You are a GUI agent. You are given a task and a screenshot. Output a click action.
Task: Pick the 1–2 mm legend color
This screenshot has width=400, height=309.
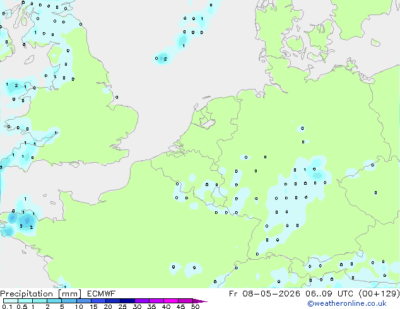(x=40, y=301)
